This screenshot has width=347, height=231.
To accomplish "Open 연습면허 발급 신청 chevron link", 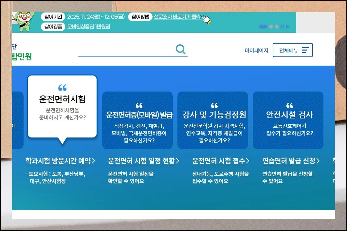I will pyautogui.click(x=318, y=161).
